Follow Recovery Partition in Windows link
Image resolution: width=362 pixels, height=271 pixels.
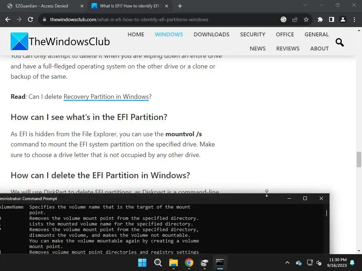pos(106,97)
